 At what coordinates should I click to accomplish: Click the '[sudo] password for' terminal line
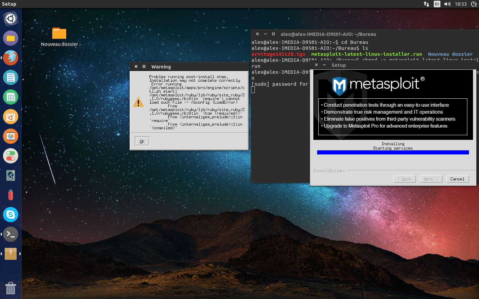coord(280,84)
